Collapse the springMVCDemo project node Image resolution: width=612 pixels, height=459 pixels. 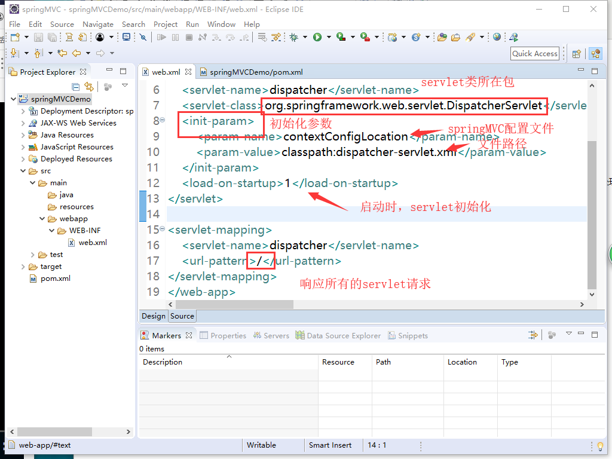(x=13, y=99)
